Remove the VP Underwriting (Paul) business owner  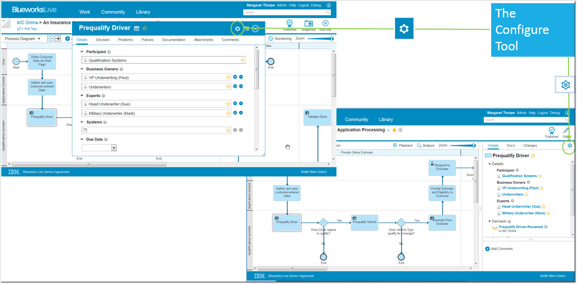coord(241,77)
